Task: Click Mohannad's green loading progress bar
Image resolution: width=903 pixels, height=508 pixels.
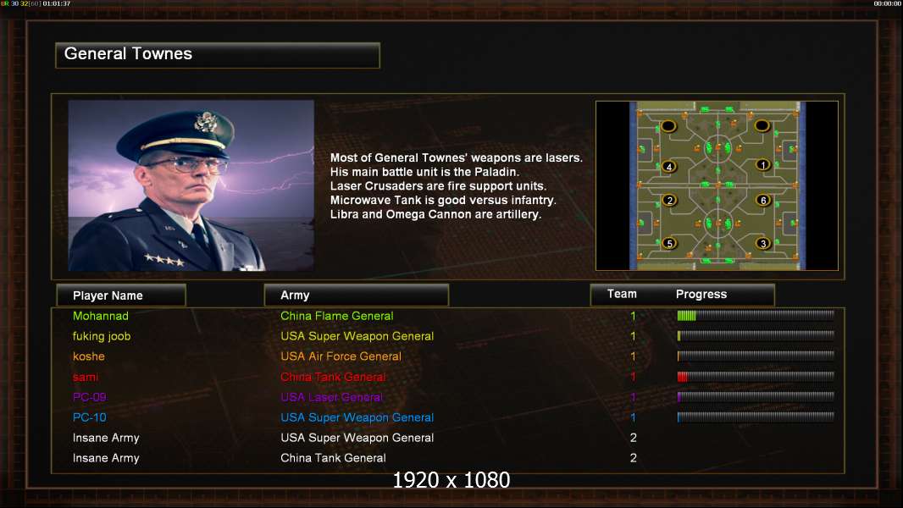Action: pos(756,315)
